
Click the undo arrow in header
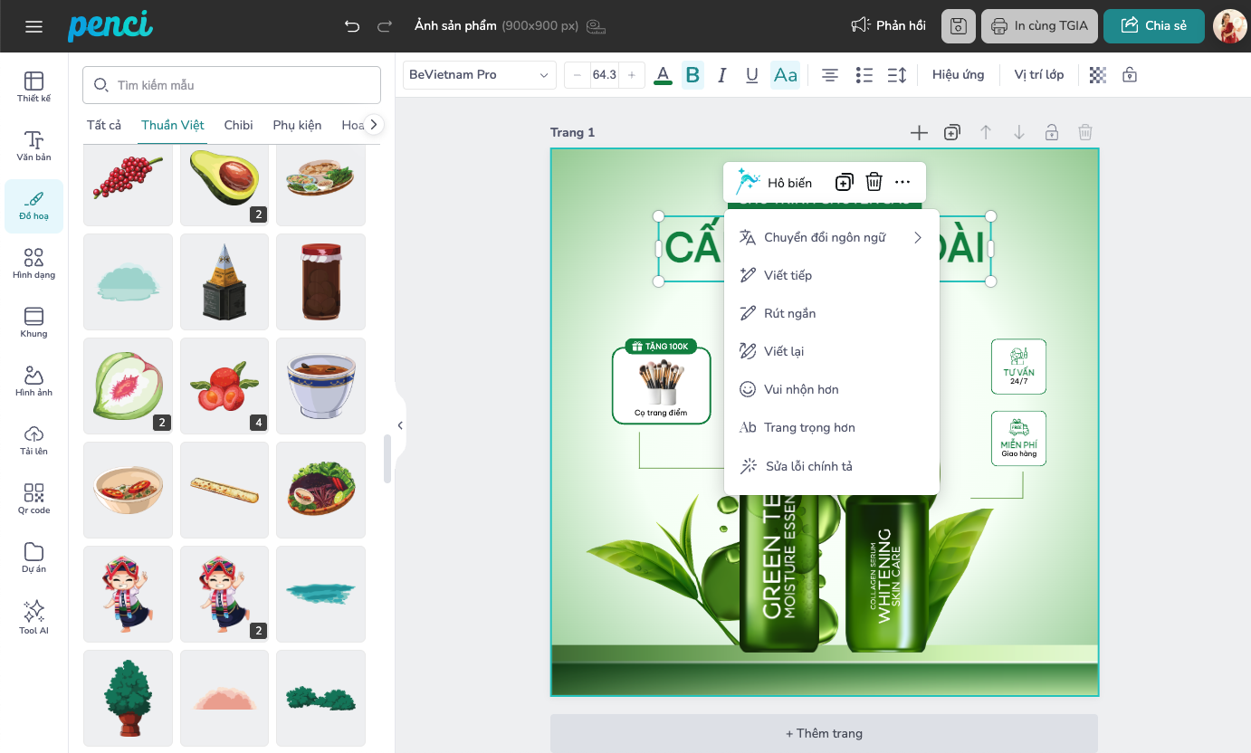pos(352,26)
